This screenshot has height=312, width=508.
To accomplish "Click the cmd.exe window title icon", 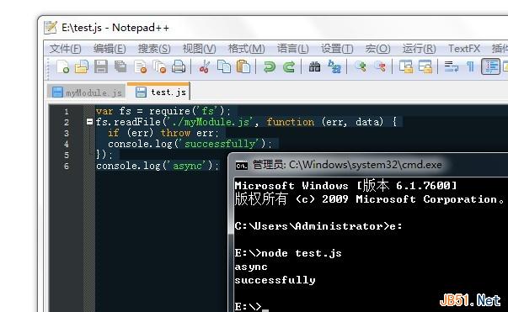I will [x=242, y=166].
